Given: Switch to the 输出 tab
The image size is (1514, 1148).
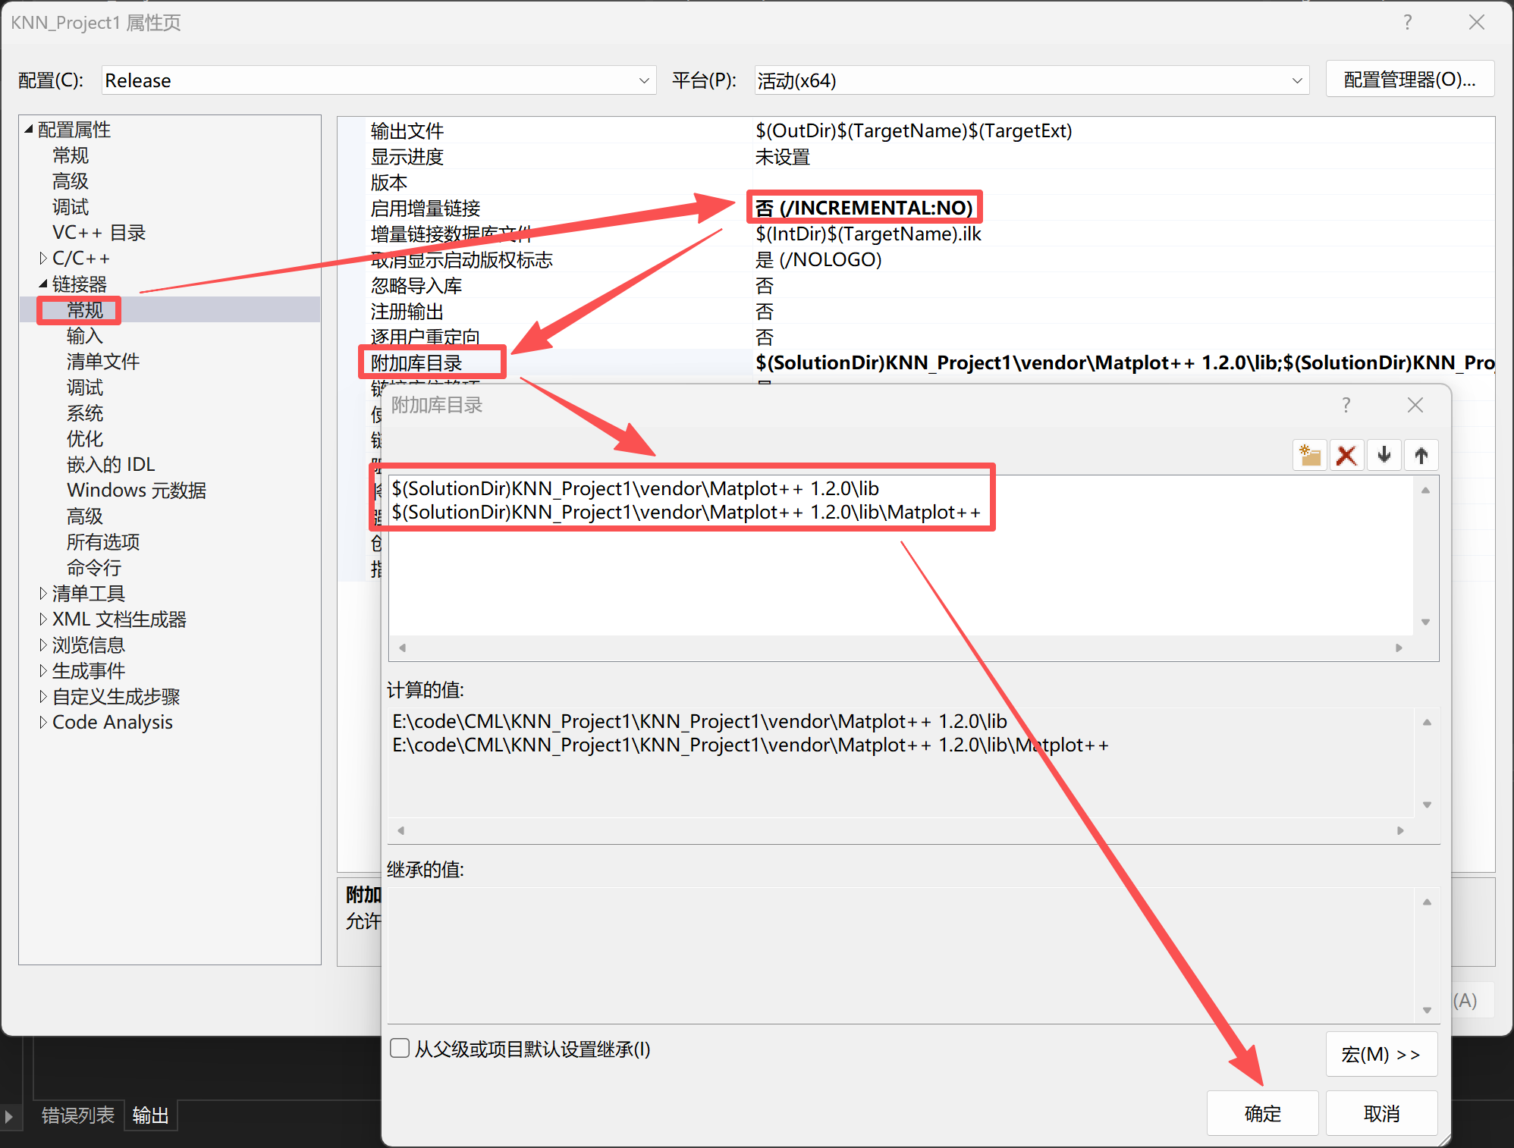Looking at the screenshot, I should tap(150, 1115).
